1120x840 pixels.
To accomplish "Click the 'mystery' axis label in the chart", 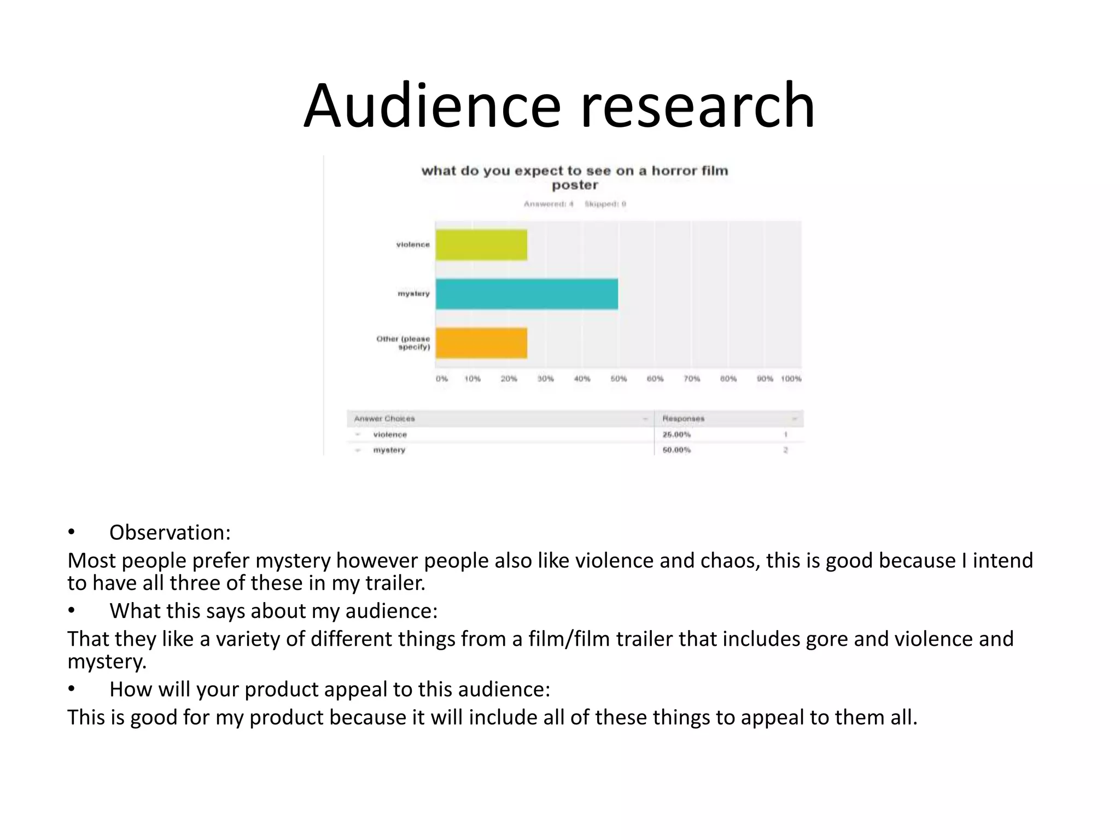I will [x=413, y=294].
